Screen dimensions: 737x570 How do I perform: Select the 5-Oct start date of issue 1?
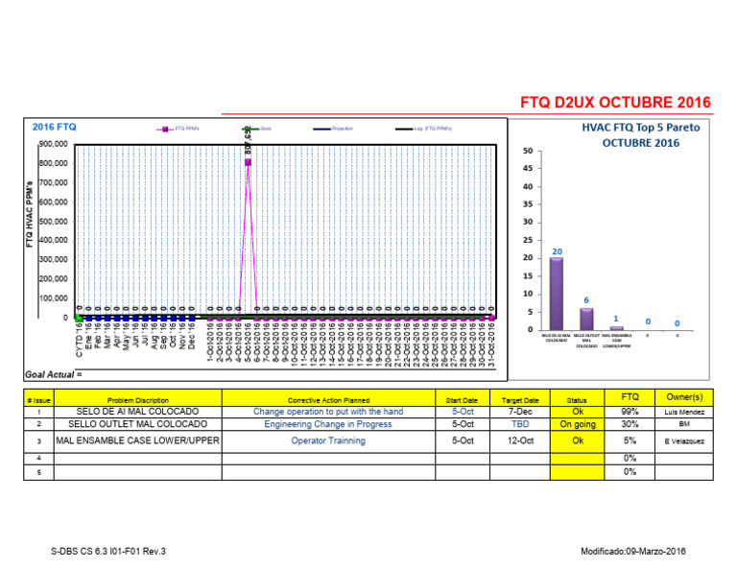463,412
